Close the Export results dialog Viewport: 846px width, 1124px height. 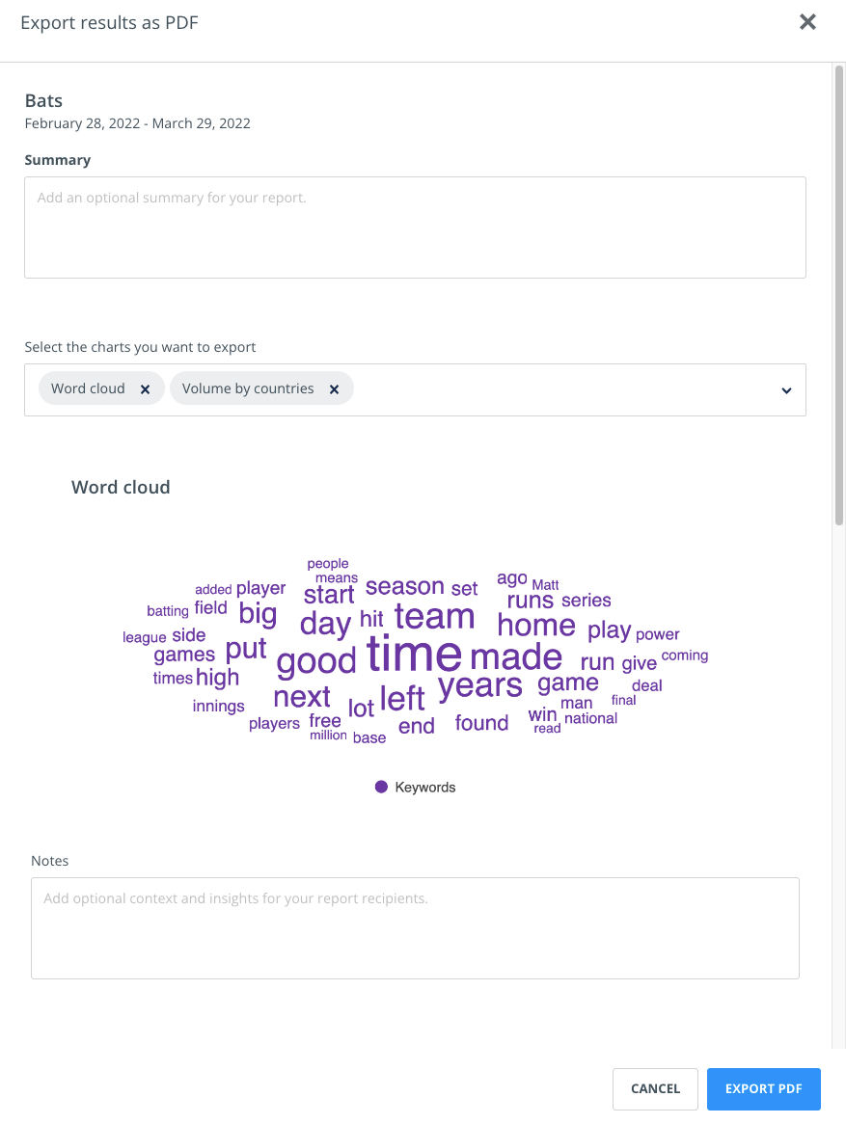point(807,22)
